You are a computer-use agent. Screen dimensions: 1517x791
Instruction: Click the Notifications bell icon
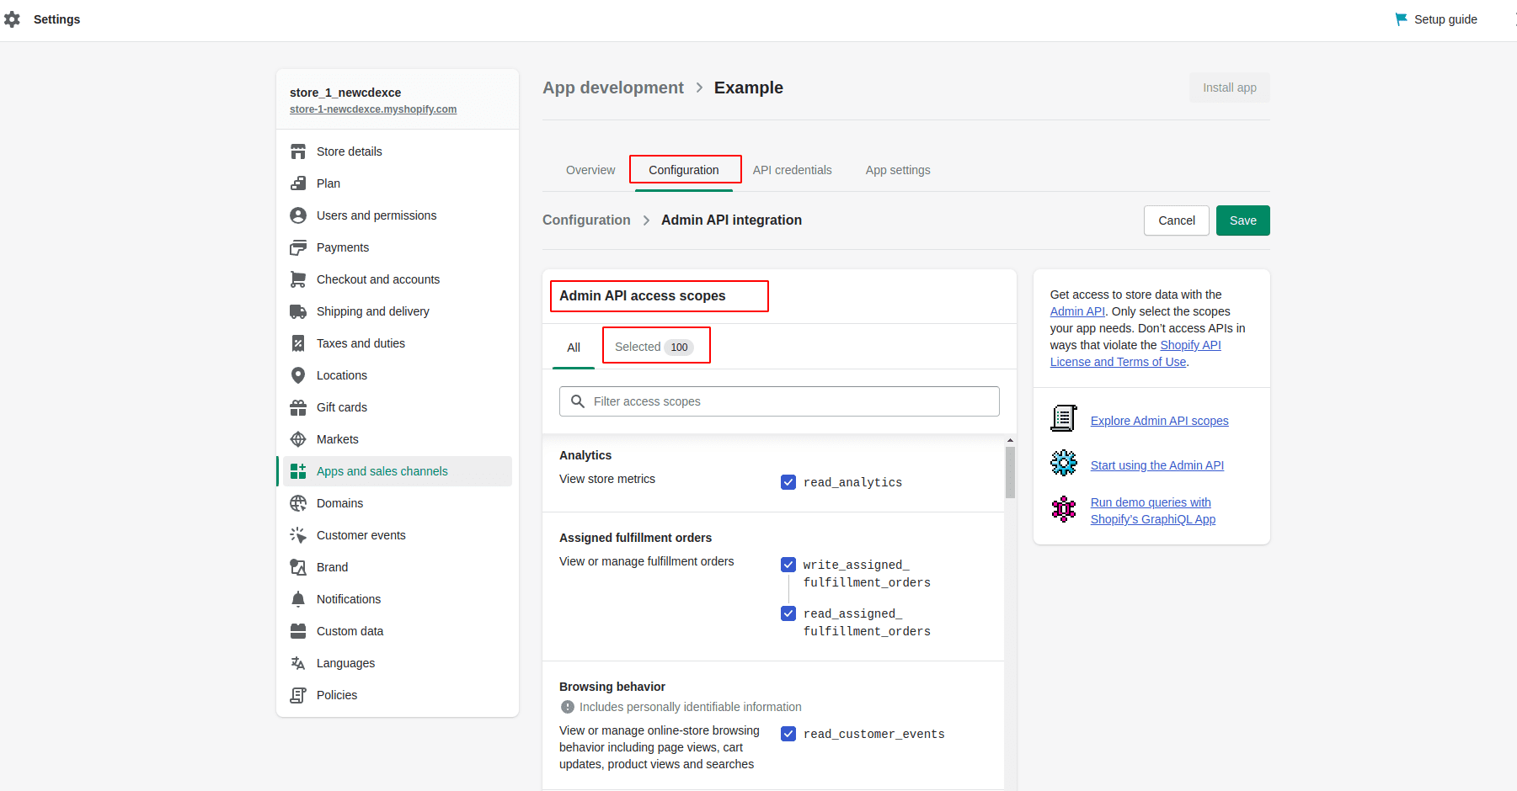[298, 599]
